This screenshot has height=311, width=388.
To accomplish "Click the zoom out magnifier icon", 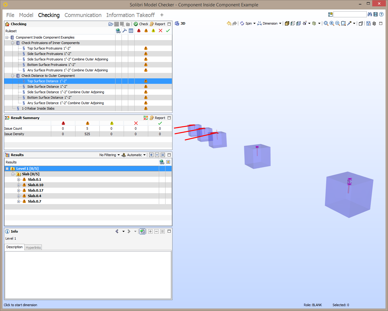I will tap(337, 23).
